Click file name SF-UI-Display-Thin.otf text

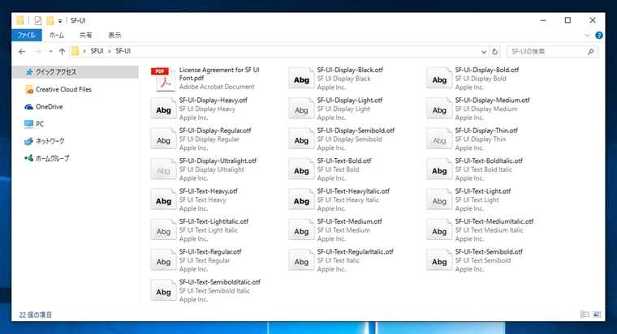[486, 131]
